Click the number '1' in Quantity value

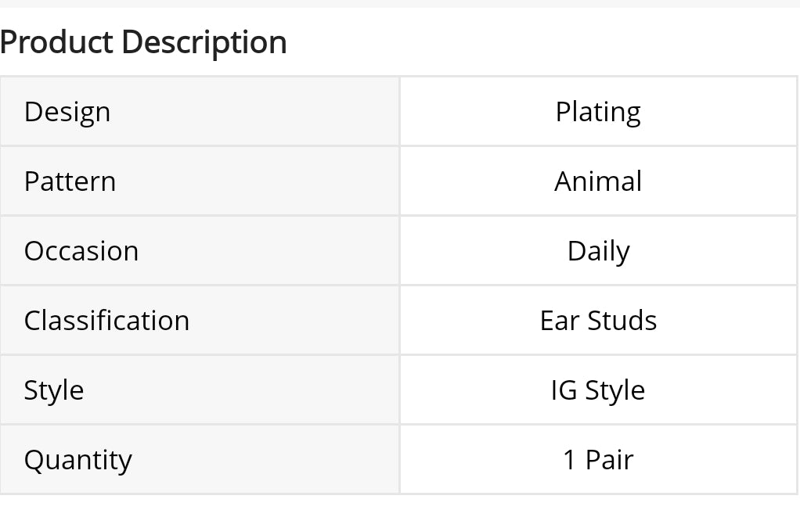pos(570,460)
